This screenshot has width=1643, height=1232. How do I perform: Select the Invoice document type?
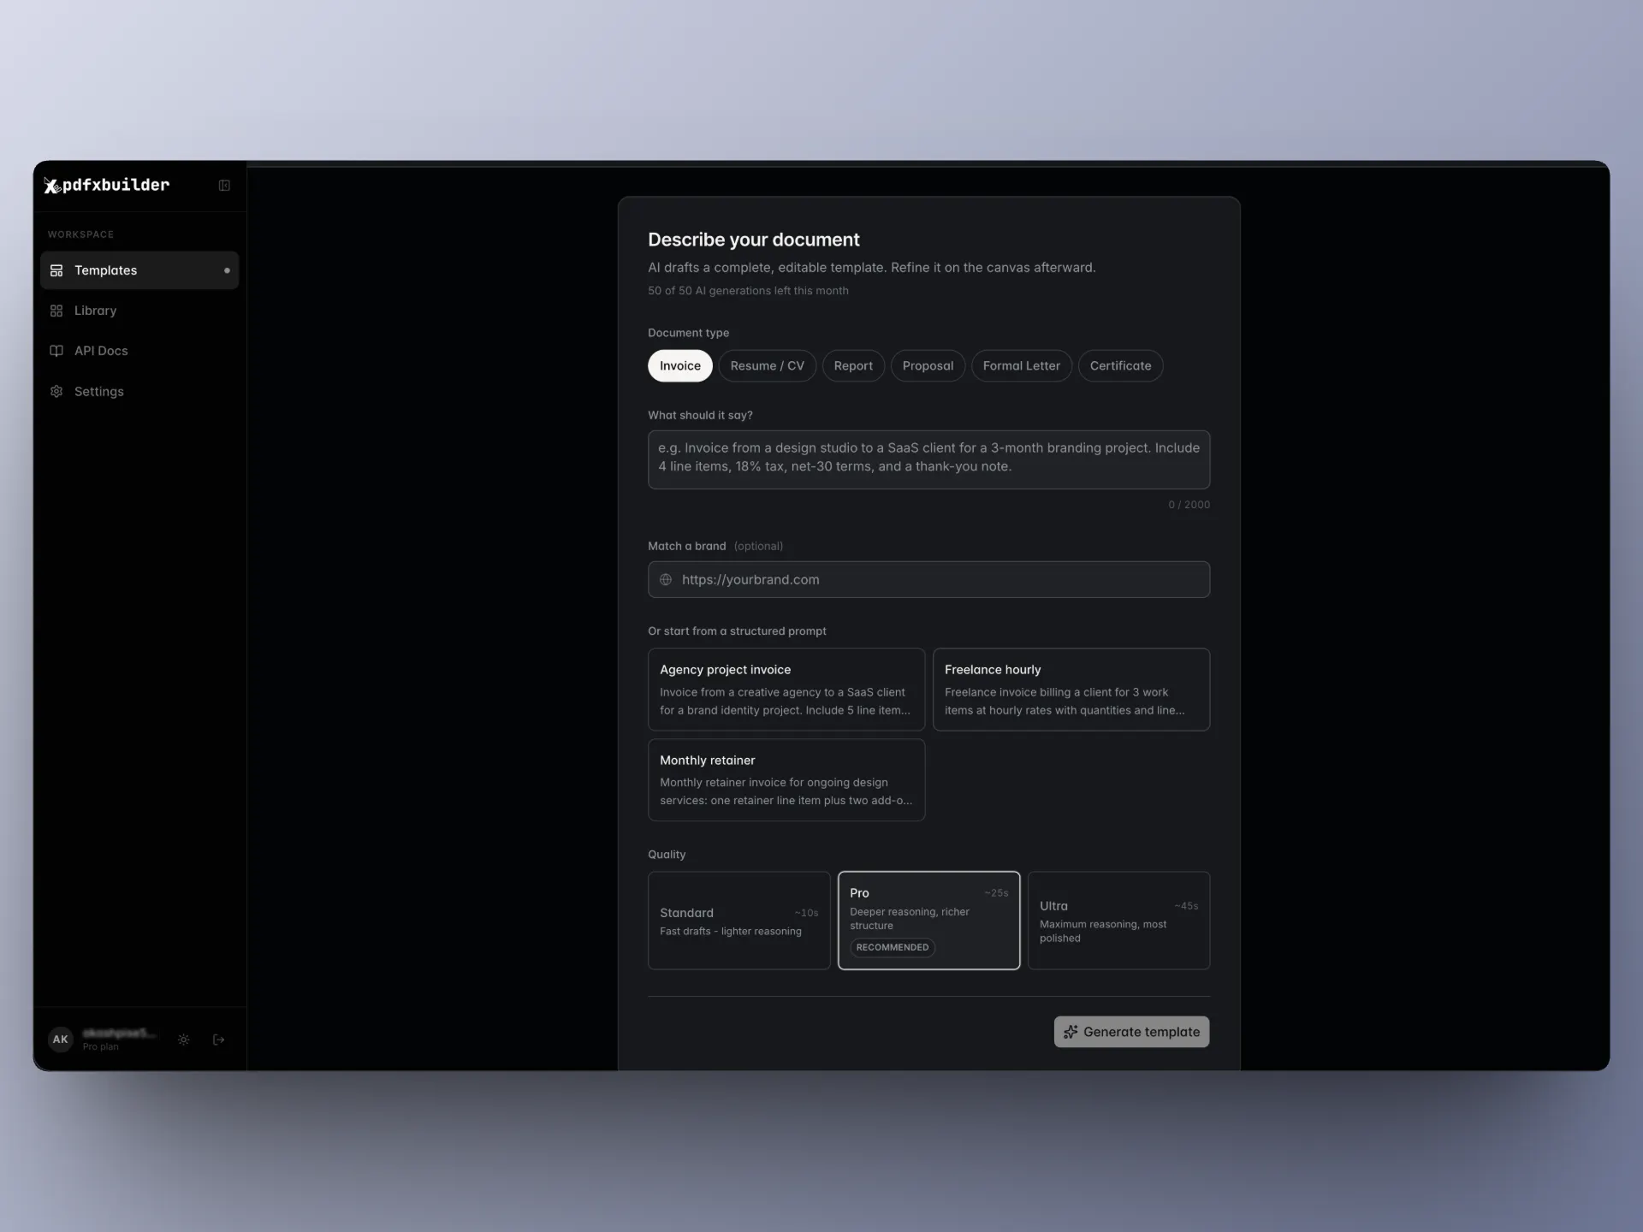(680, 365)
